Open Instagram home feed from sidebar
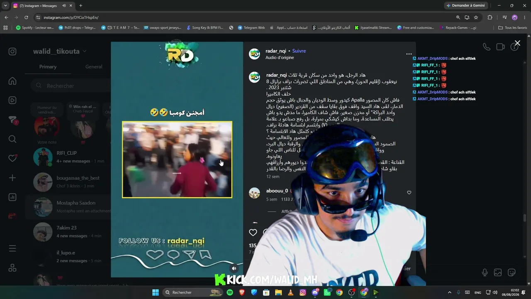Viewport: 531px width, 299px height. point(12,81)
